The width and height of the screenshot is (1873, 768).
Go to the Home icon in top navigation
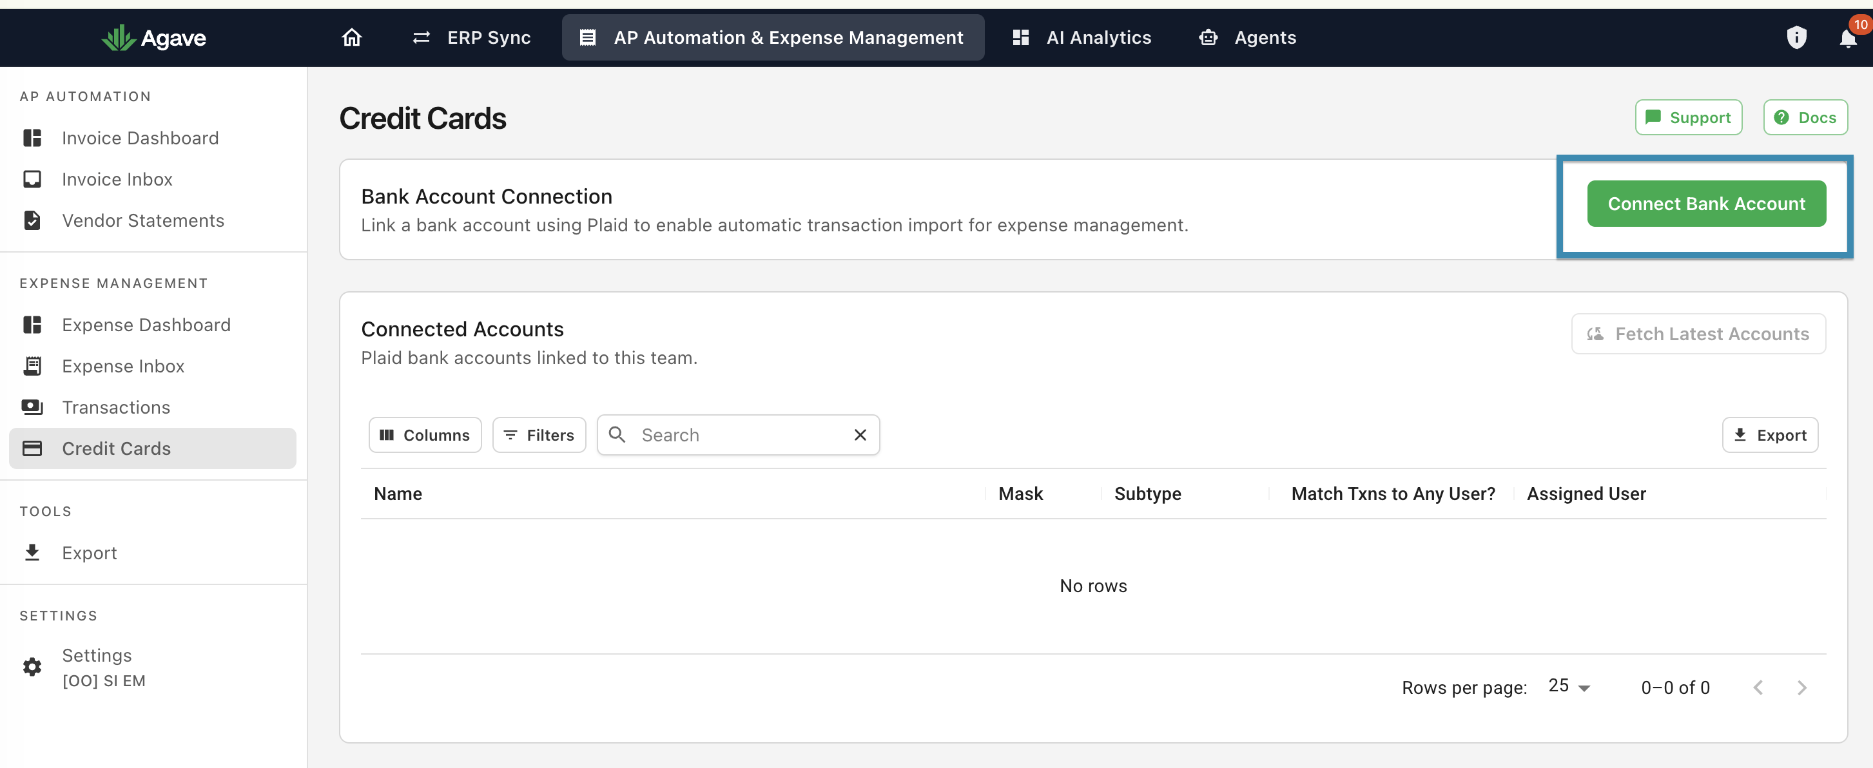[x=352, y=37]
